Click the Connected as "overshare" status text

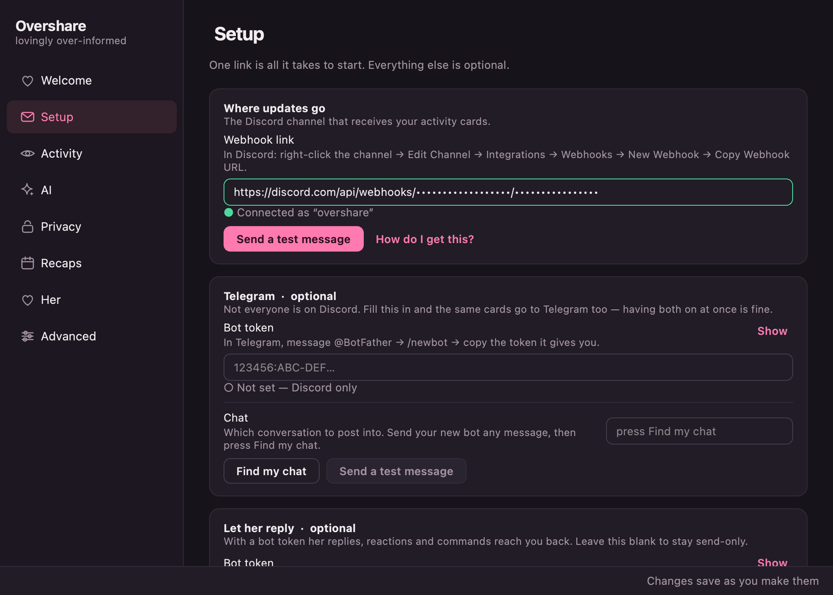[x=305, y=212]
